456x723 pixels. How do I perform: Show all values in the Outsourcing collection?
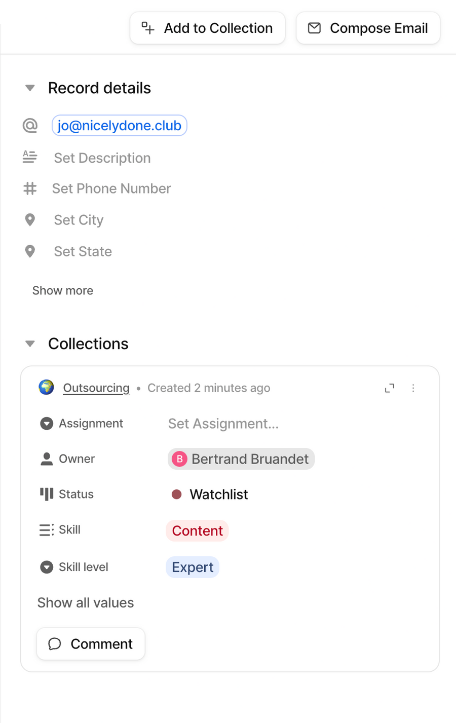pyautogui.click(x=85, y=602)
